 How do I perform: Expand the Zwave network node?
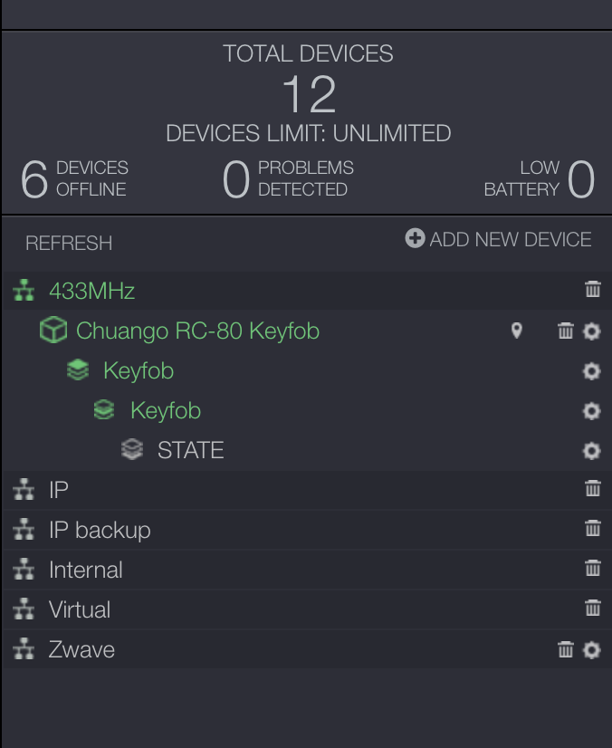click(x=24, y=649)
